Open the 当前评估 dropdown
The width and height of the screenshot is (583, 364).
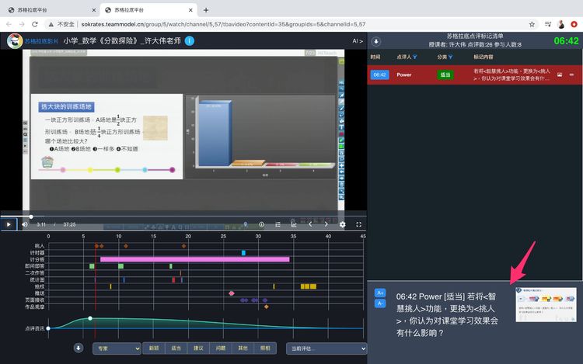pyautogui.click(x=316, y=348)
